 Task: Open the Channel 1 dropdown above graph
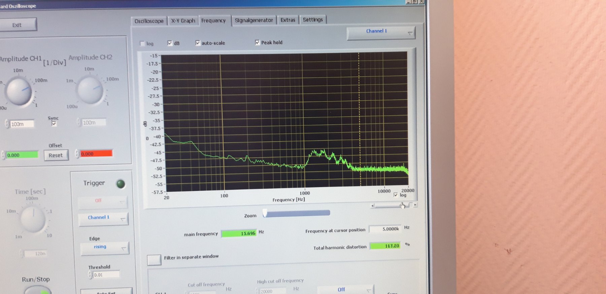coord(381,33)
